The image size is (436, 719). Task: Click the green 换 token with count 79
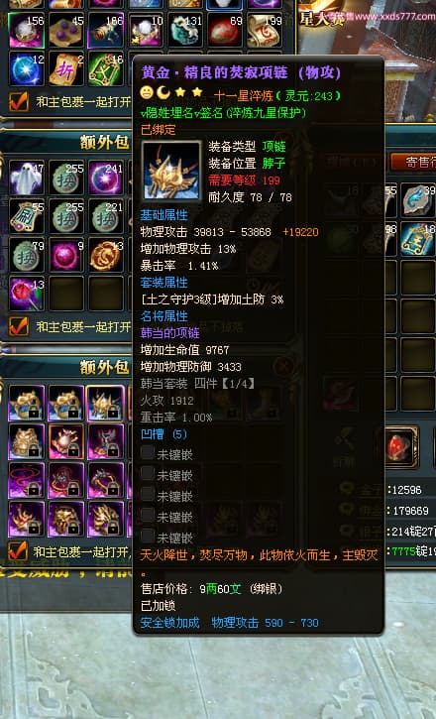(27, 255)
